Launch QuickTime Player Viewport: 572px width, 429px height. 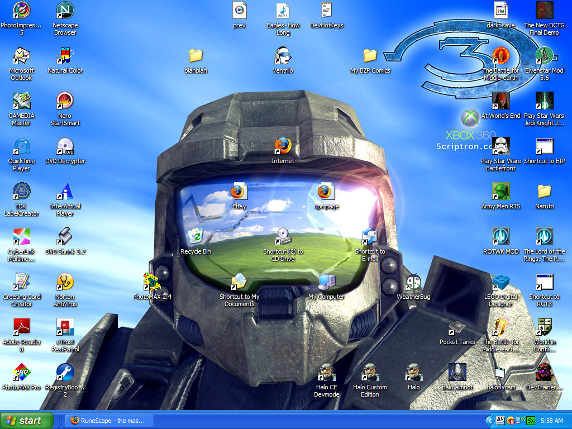point(21,146)
